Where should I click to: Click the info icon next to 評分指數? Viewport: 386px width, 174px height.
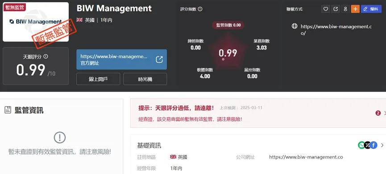click(x=200, y=9)
